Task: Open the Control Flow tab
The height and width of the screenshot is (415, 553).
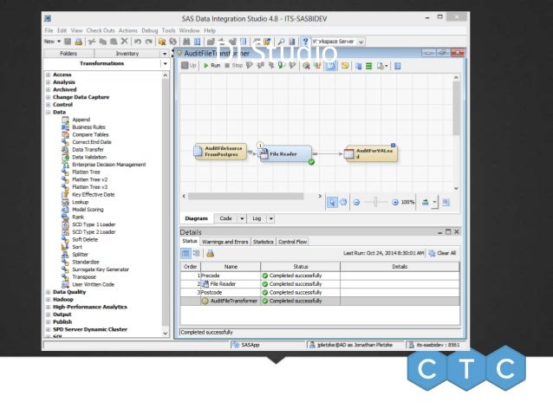Action: click(292, 242)
